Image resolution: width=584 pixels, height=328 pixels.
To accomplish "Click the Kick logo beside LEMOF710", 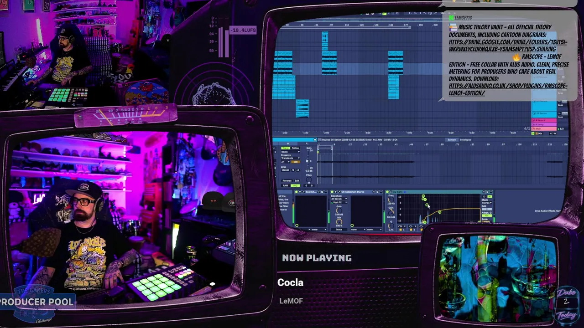I will pos(452,18).
